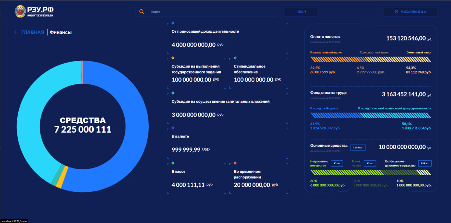Click the 1 185 шт. badge near Основные средства

click(358, 147)
